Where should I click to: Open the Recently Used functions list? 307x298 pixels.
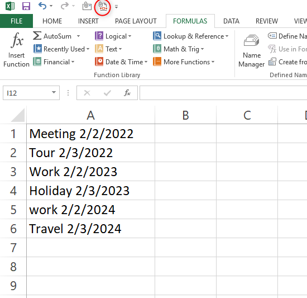[61, 49]
